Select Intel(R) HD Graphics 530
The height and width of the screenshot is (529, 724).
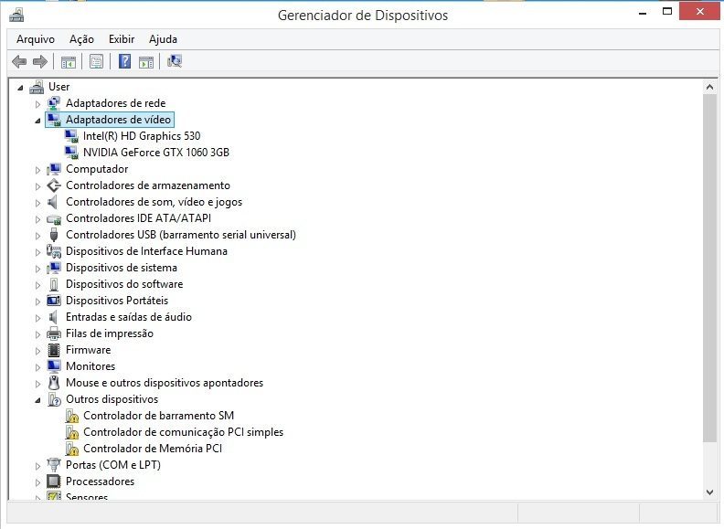click(142, 136)
